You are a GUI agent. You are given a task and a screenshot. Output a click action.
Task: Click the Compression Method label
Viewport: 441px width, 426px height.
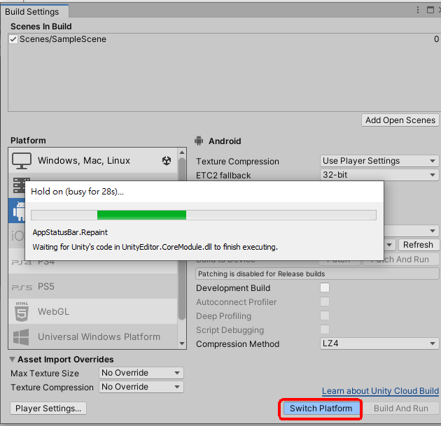238,344
